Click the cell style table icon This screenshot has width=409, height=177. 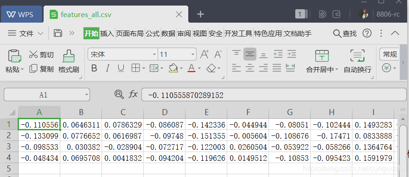(154, 68)
